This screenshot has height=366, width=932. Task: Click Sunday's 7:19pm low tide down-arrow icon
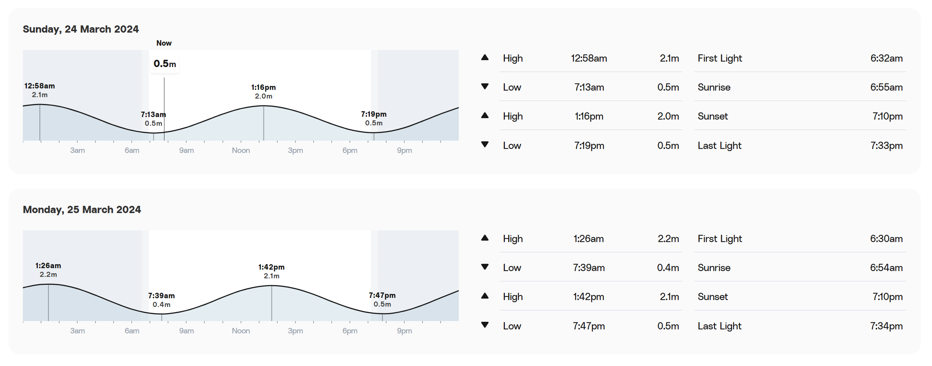[485, 145]
